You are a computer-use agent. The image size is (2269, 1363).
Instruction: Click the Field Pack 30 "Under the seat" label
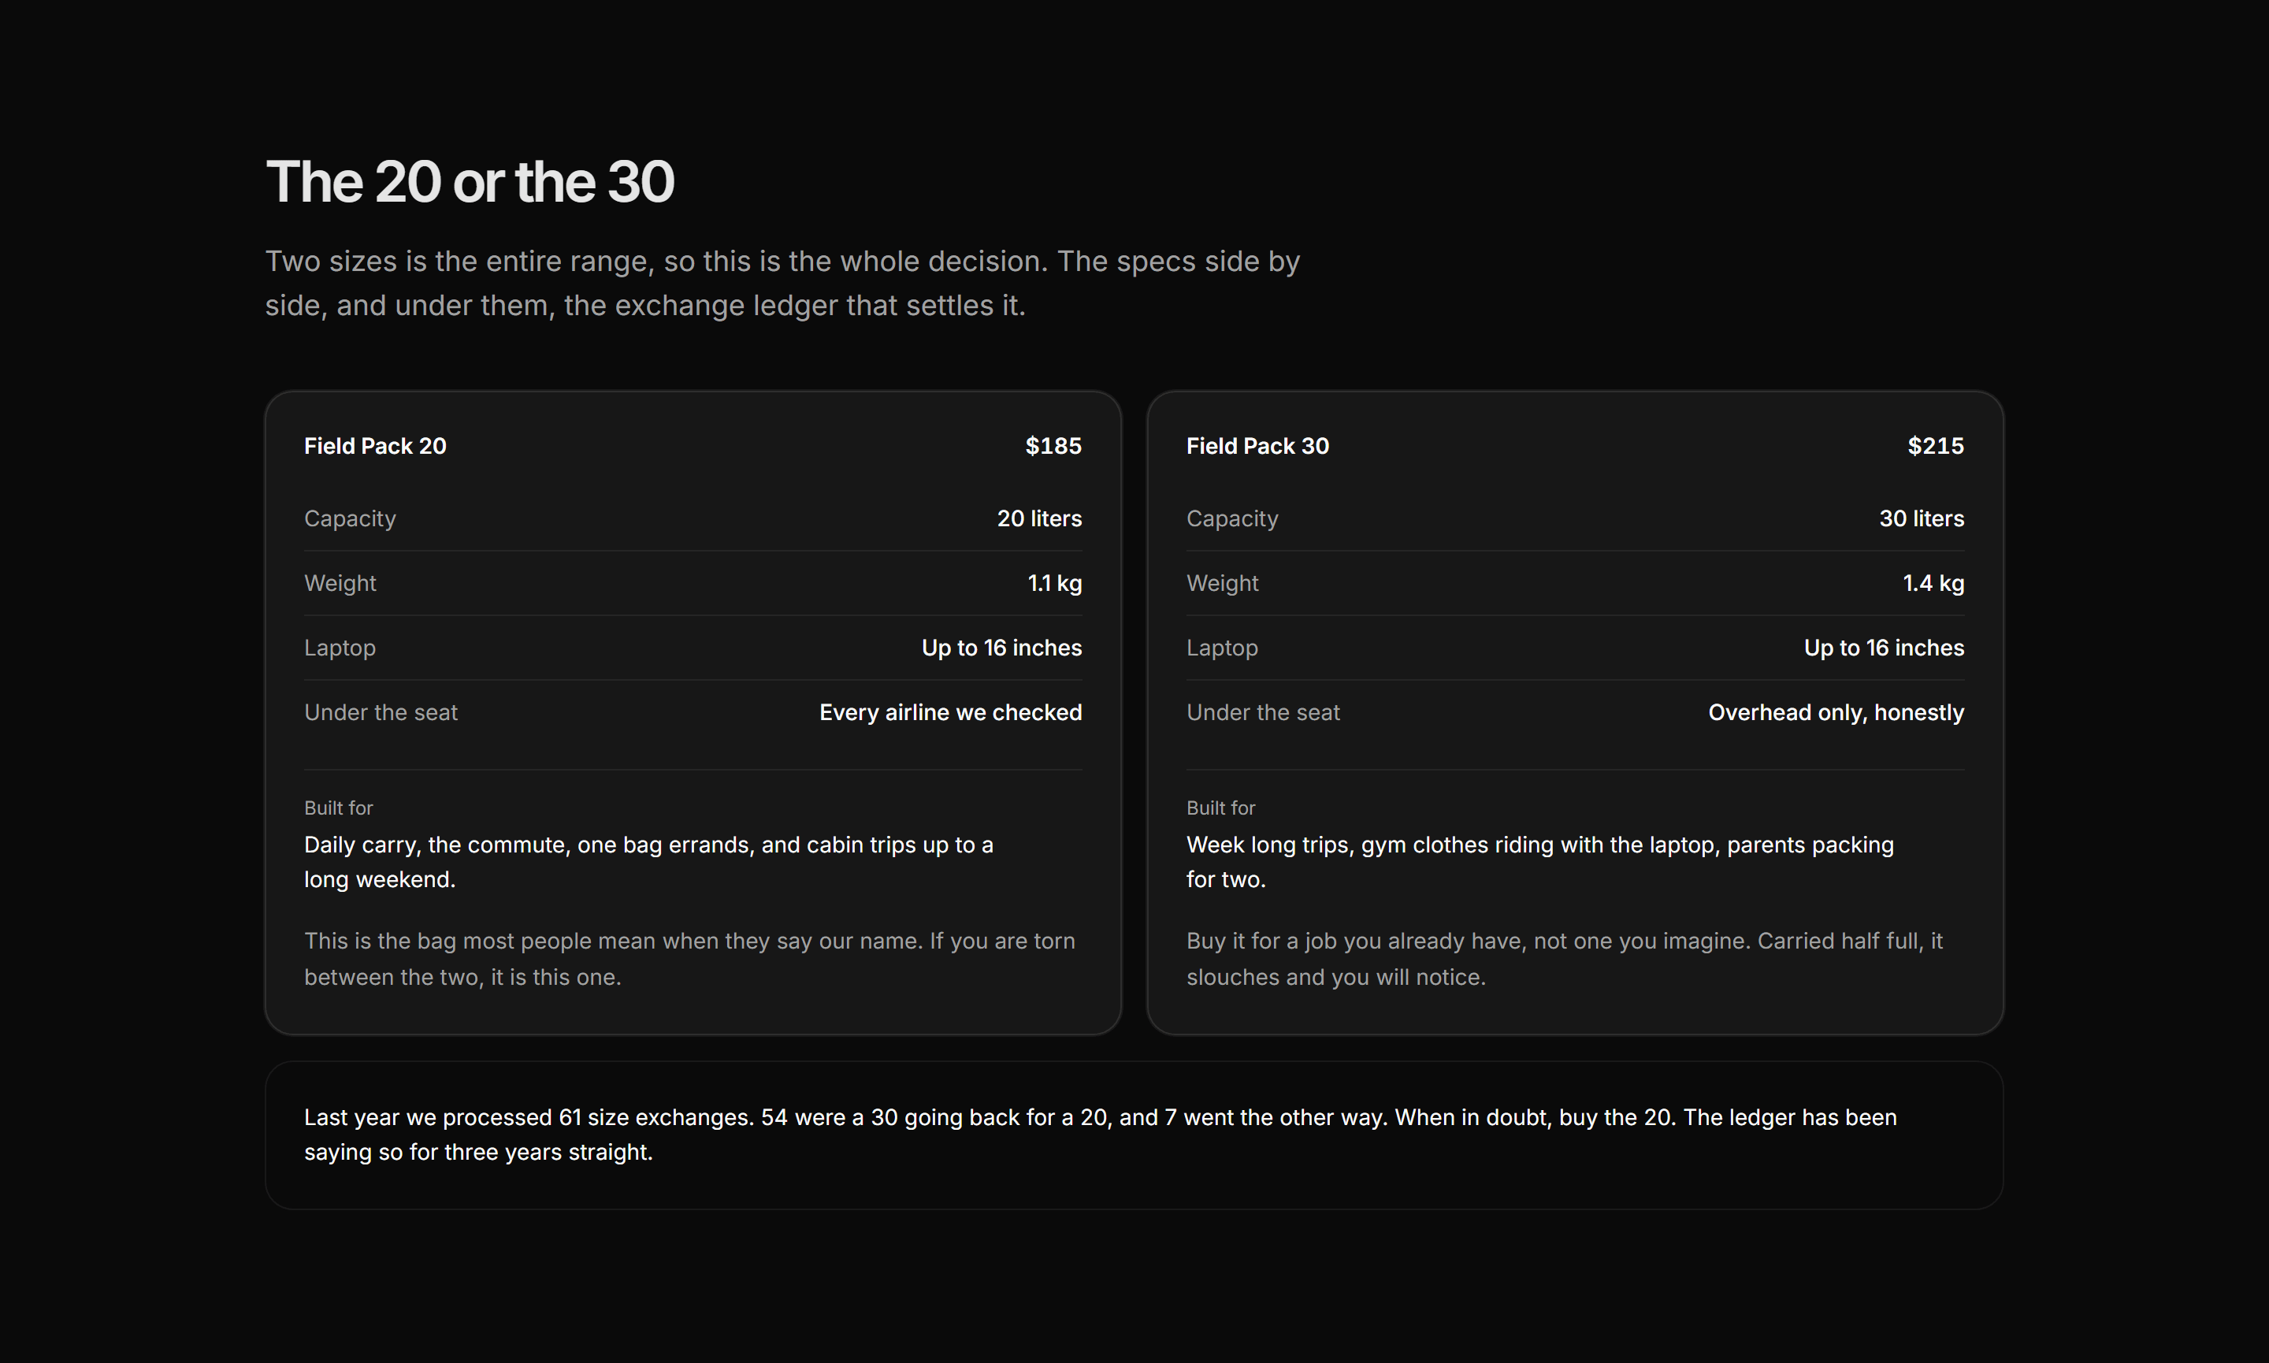[x=1263, y=711]
